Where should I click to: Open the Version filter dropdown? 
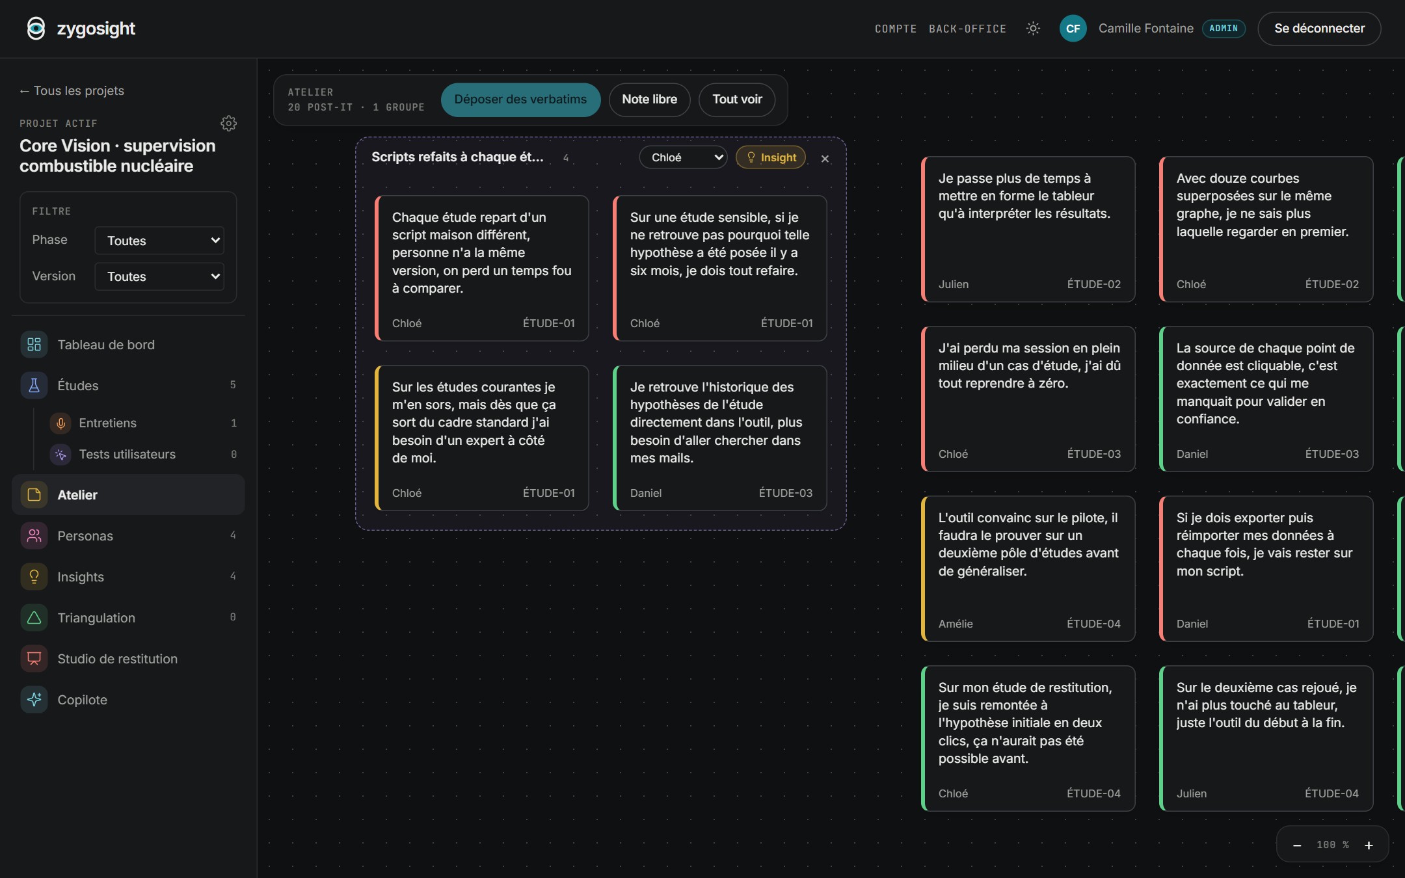pos(159,276)
